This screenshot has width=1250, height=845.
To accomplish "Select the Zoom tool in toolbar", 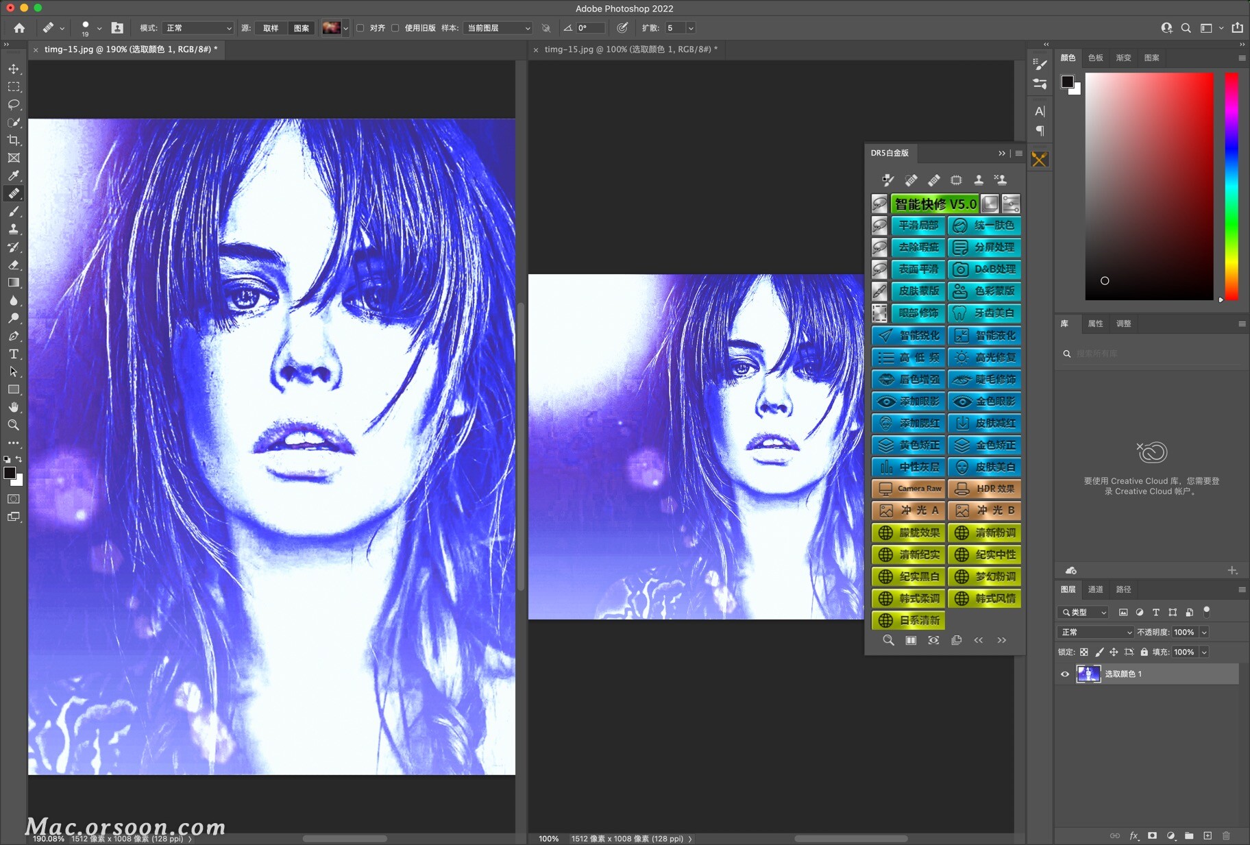I will (x=14, y=426).
